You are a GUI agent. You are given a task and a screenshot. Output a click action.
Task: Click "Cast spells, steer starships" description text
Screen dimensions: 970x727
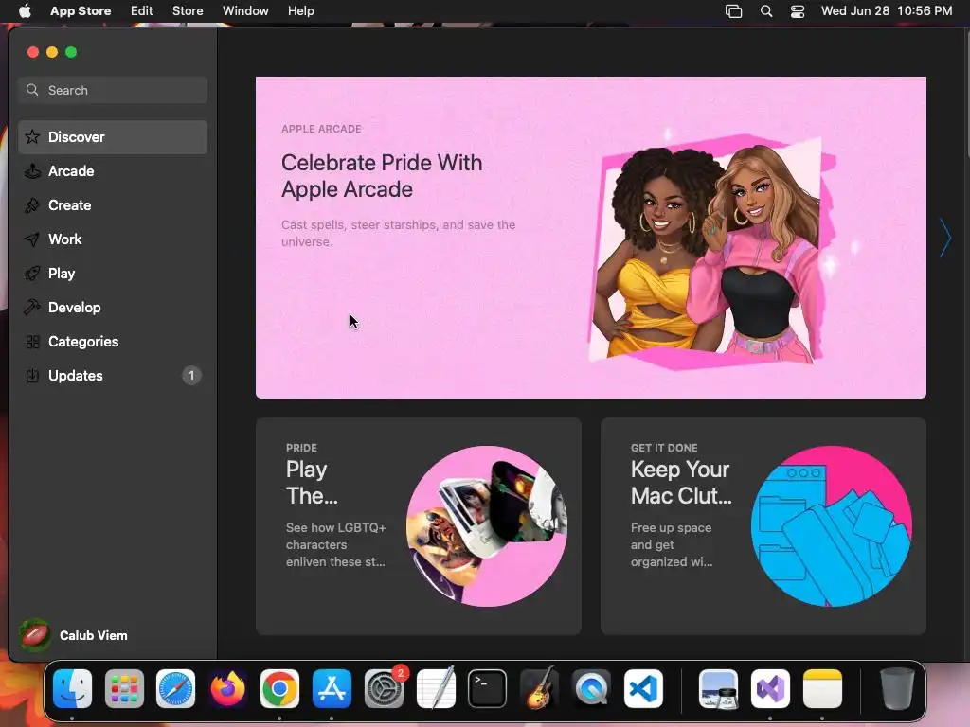click(x=399, y=233)
